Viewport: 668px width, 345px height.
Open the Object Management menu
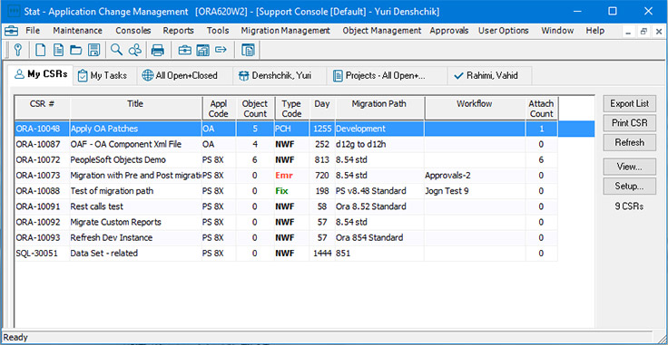382,31
